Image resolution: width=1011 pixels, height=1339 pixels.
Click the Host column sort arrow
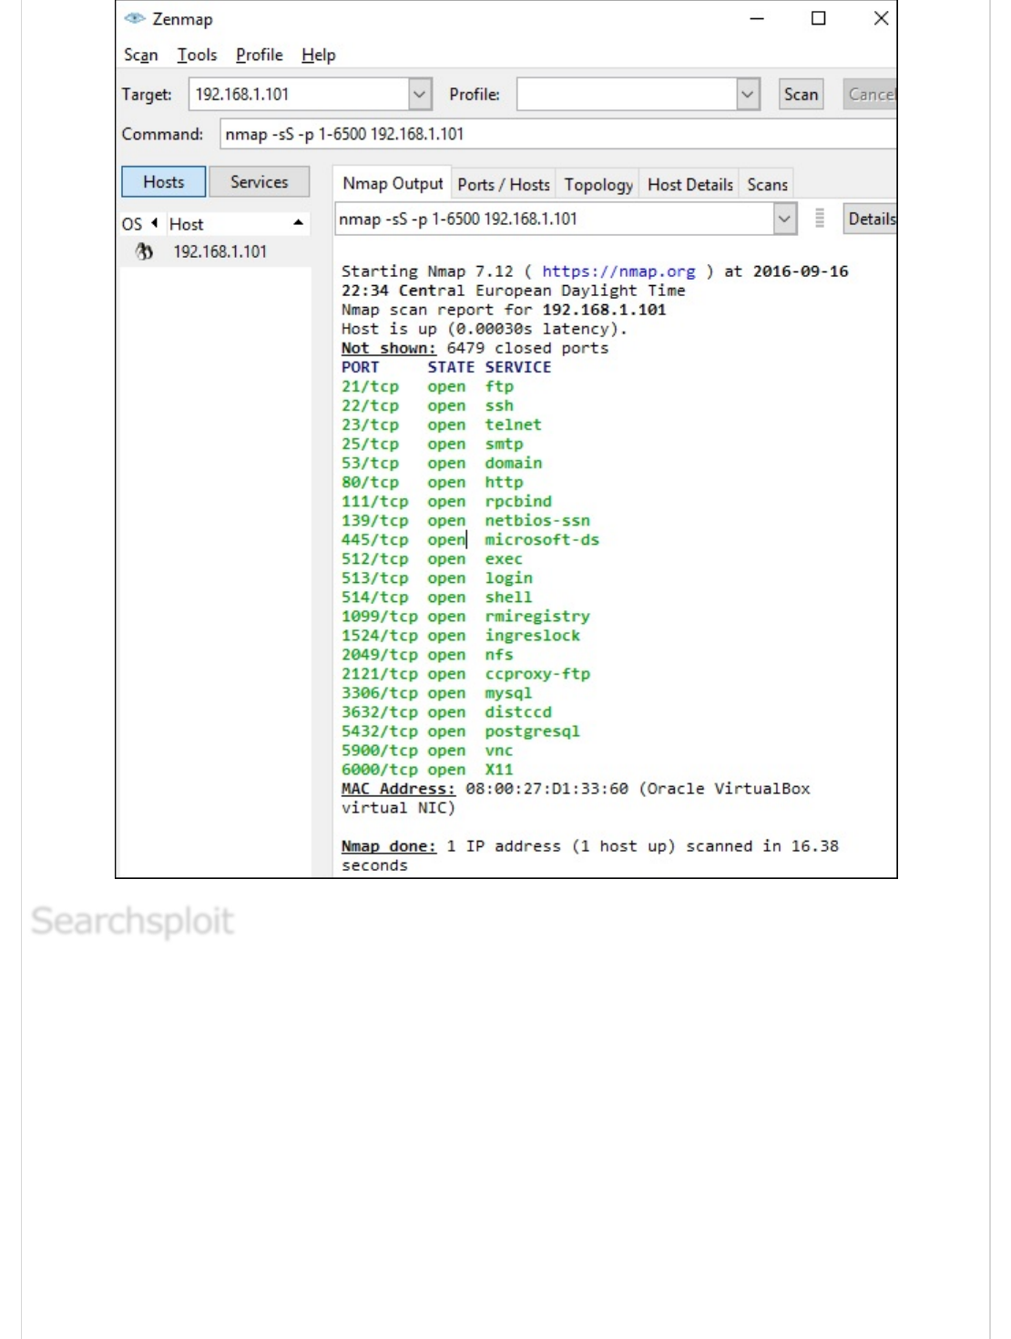[x=298, y=223]
